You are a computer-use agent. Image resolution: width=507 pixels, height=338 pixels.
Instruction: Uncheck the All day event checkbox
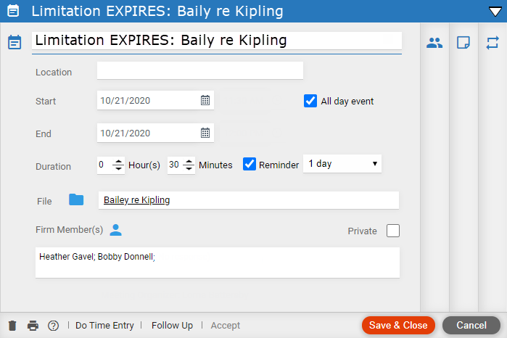pos(310,101)
